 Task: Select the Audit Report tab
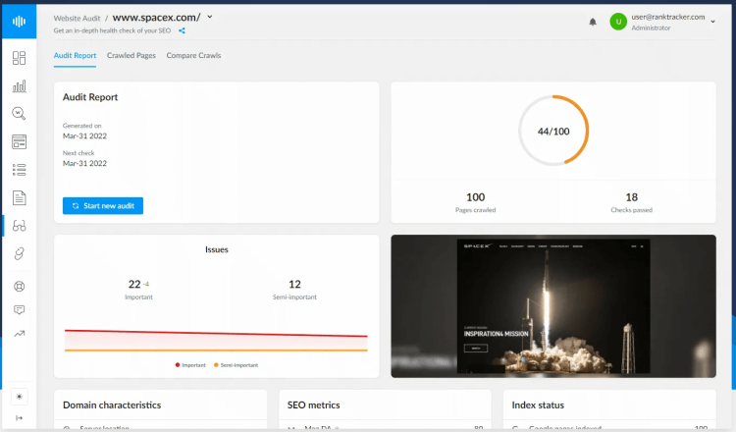(x=75, y=55)
